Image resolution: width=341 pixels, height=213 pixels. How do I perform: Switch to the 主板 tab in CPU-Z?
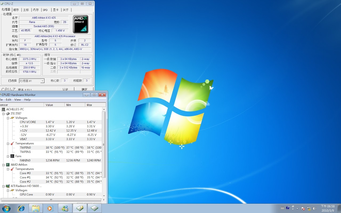coord(26,10)
